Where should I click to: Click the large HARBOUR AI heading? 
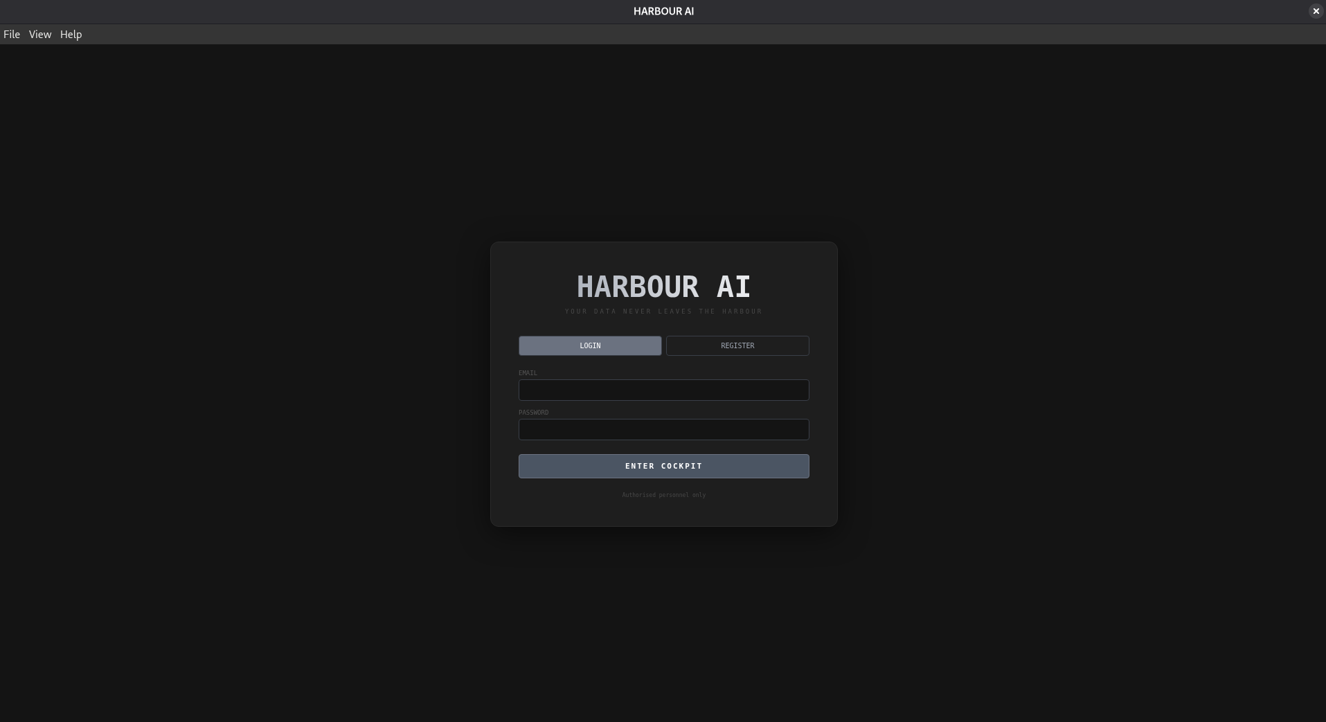[x=663, y=287]
